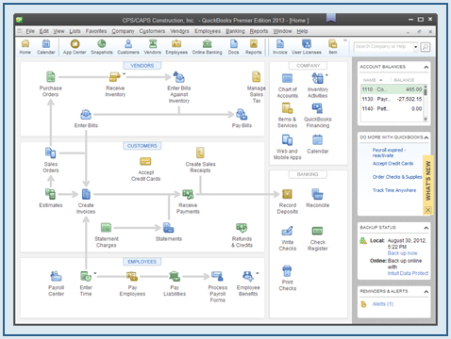
Task: Click Order Checks & Supplies link
Action: (397, 177)
